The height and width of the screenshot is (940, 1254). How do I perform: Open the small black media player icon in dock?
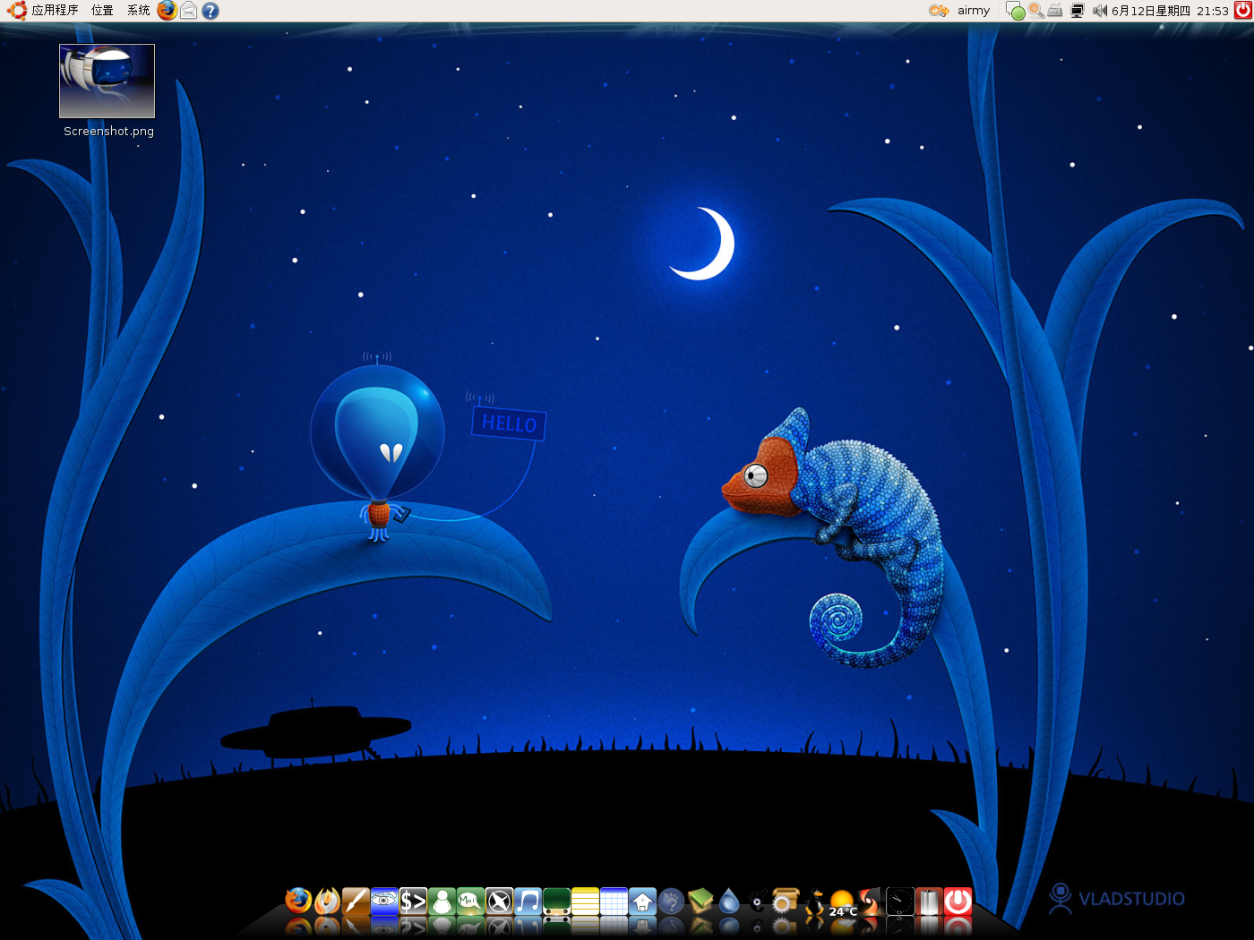pyautogui.click(x=757, y=902)
